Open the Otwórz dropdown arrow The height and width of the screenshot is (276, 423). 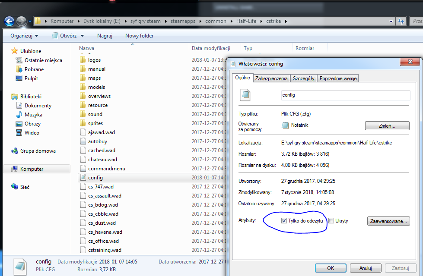pos(82,36)
